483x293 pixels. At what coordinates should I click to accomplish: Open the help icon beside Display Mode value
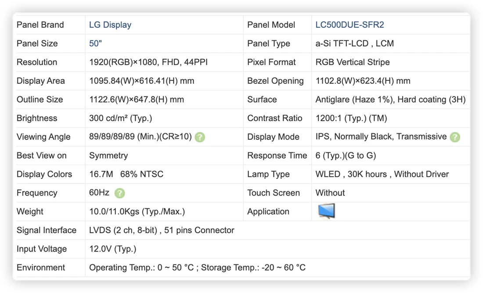pos(455,137)
